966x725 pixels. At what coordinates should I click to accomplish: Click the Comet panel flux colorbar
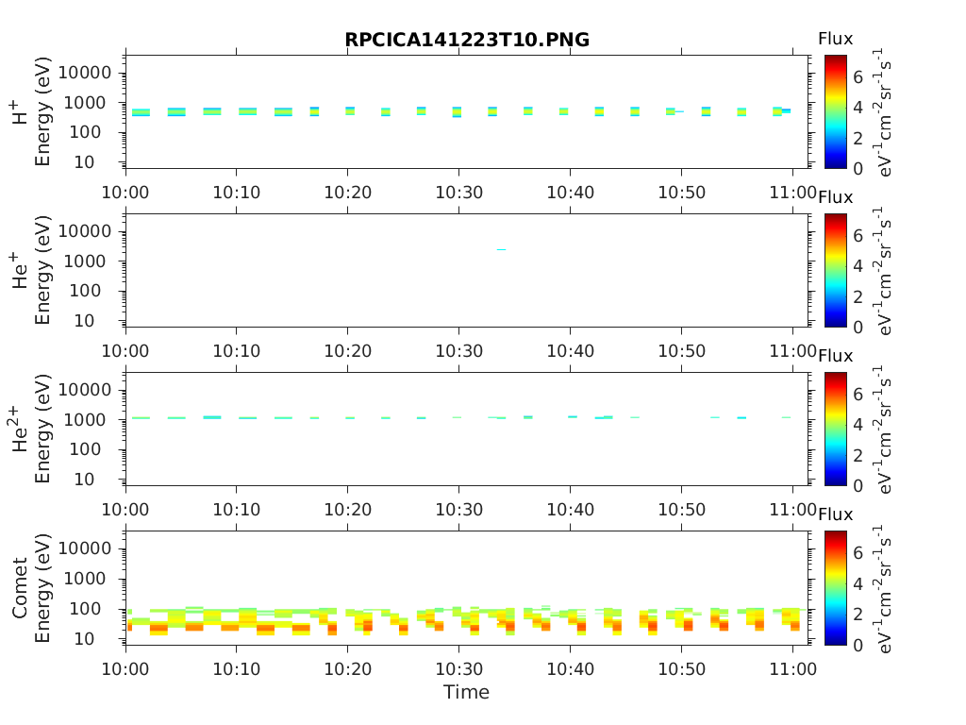(x=836, y=587)
